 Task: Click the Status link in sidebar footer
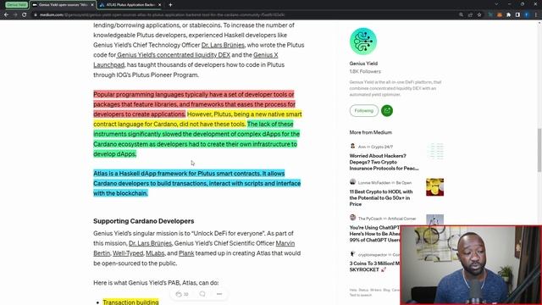pyautogui.click(x=363, y=290)
